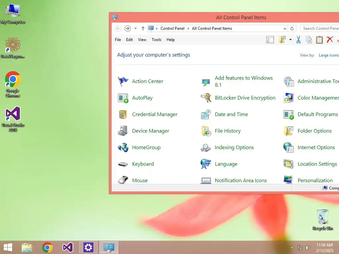The image size is (339, 254).
Task: Click the red Delete X toolbar icon
Action: point(330,40)
